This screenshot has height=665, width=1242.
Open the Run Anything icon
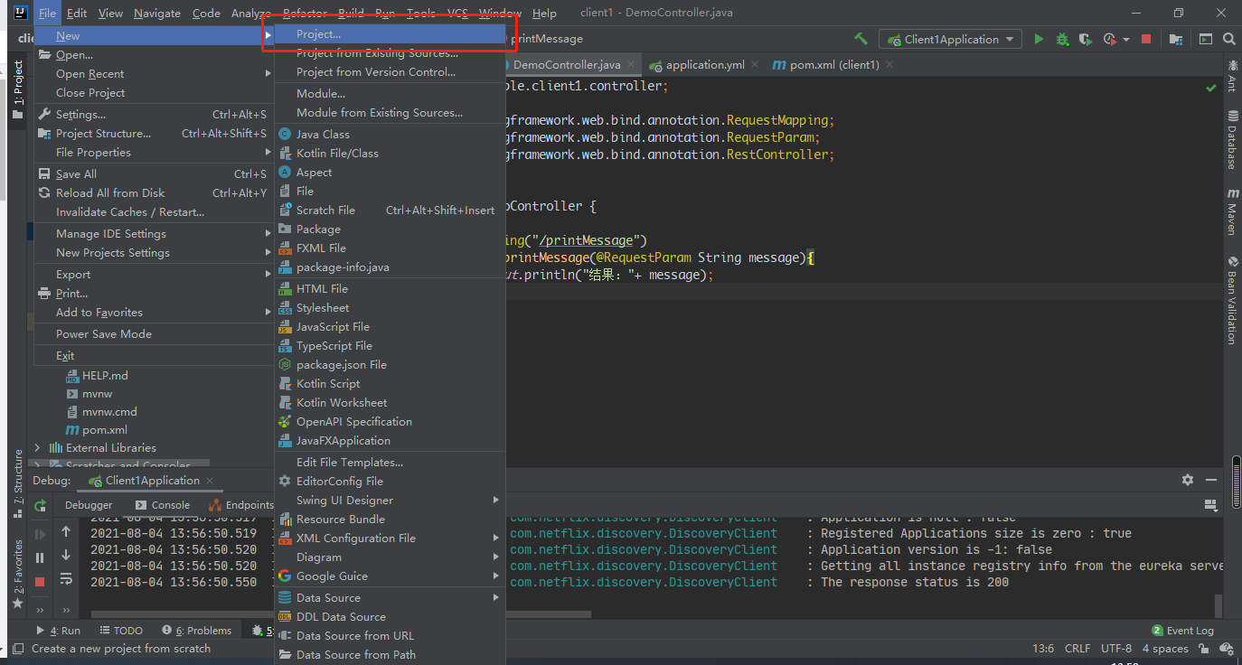(x=1206, y=39)
